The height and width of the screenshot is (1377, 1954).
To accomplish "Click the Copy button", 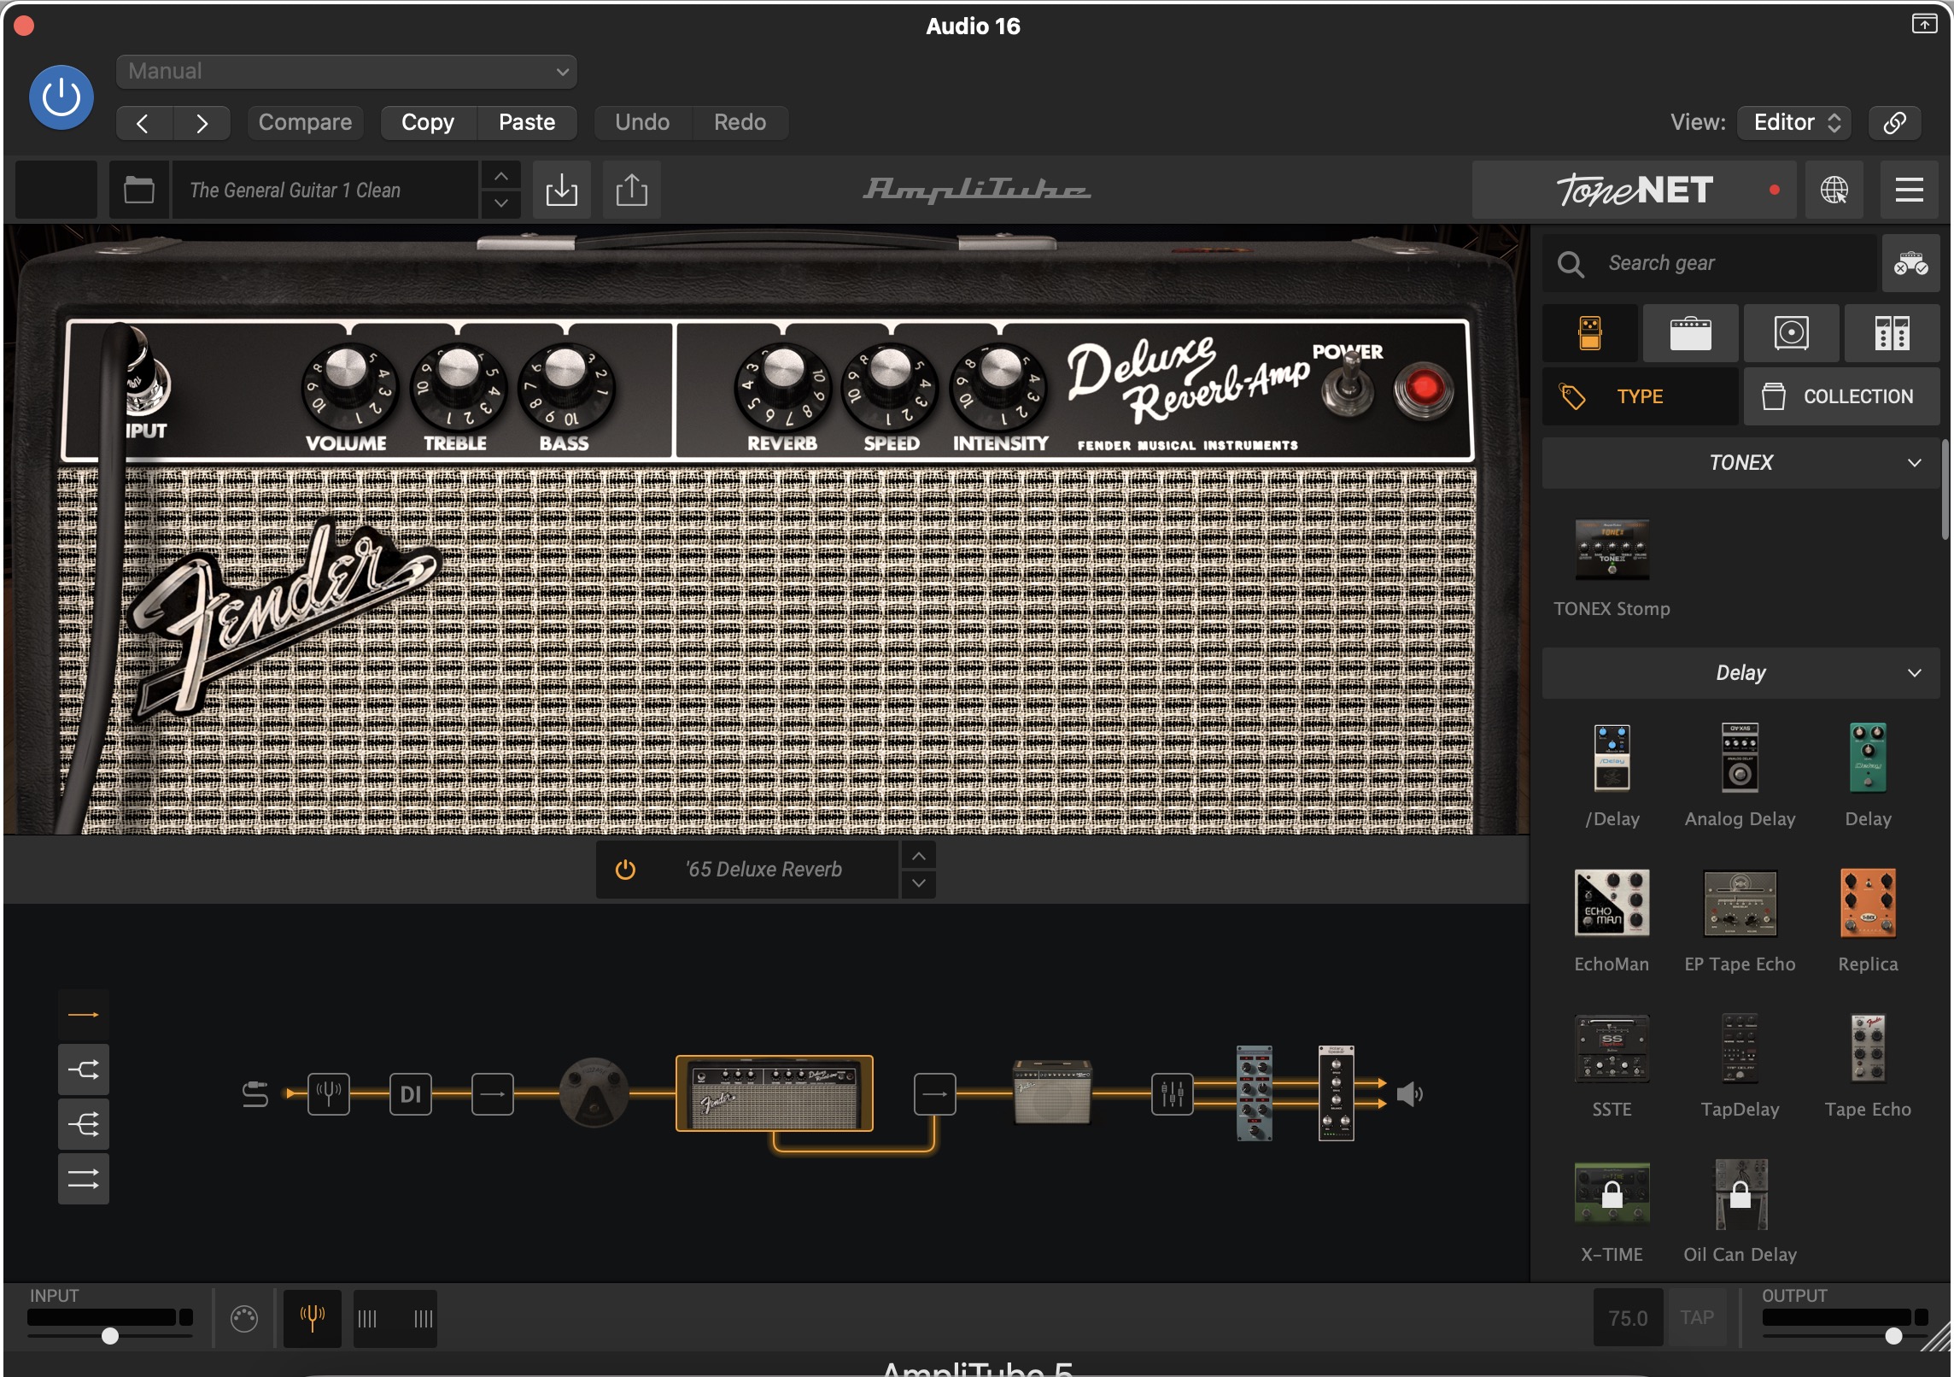I will point(428,123).
